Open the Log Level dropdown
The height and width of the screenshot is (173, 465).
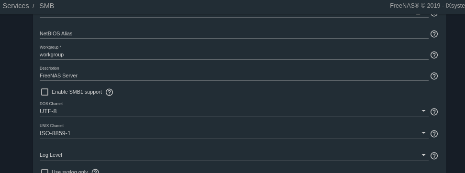point(234,155)
